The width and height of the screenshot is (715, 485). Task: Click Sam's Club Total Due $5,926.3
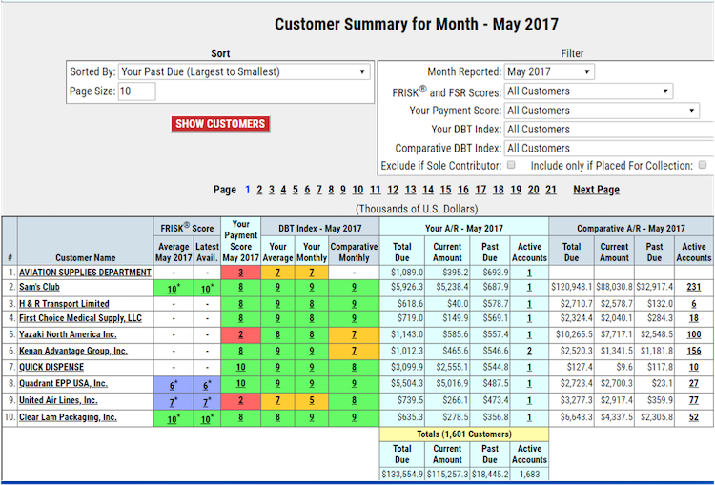click(x=407, y=287)
